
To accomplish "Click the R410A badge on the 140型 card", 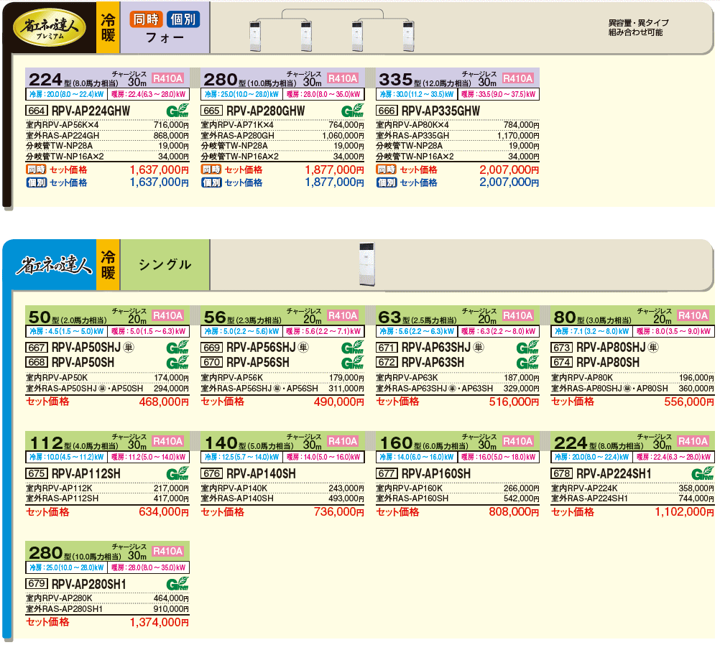I will (343, 441).
